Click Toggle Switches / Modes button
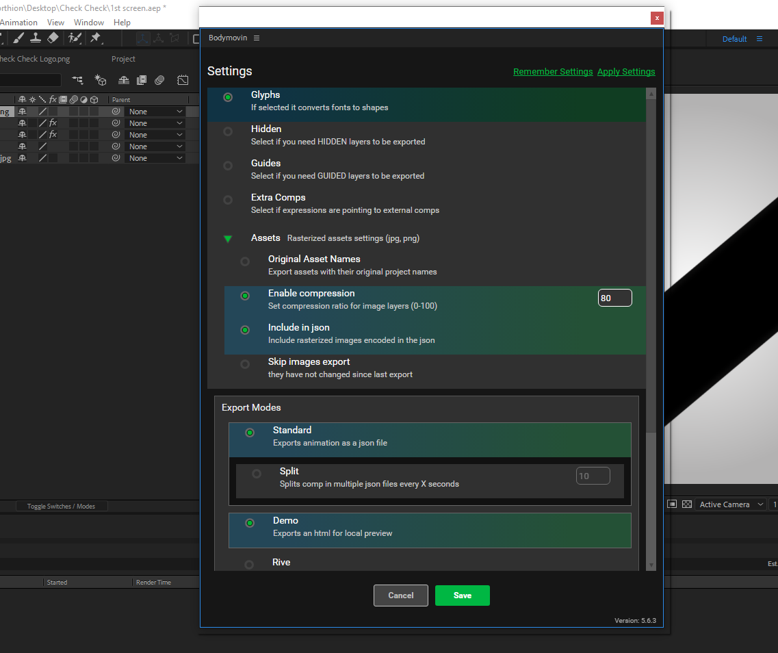Image resolution: width=778 pixels, height=653 pixels. pos(62,506)
